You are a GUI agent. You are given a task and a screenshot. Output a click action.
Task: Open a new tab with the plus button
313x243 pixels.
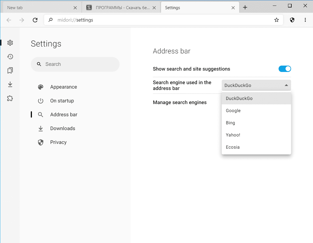[245, 8]
